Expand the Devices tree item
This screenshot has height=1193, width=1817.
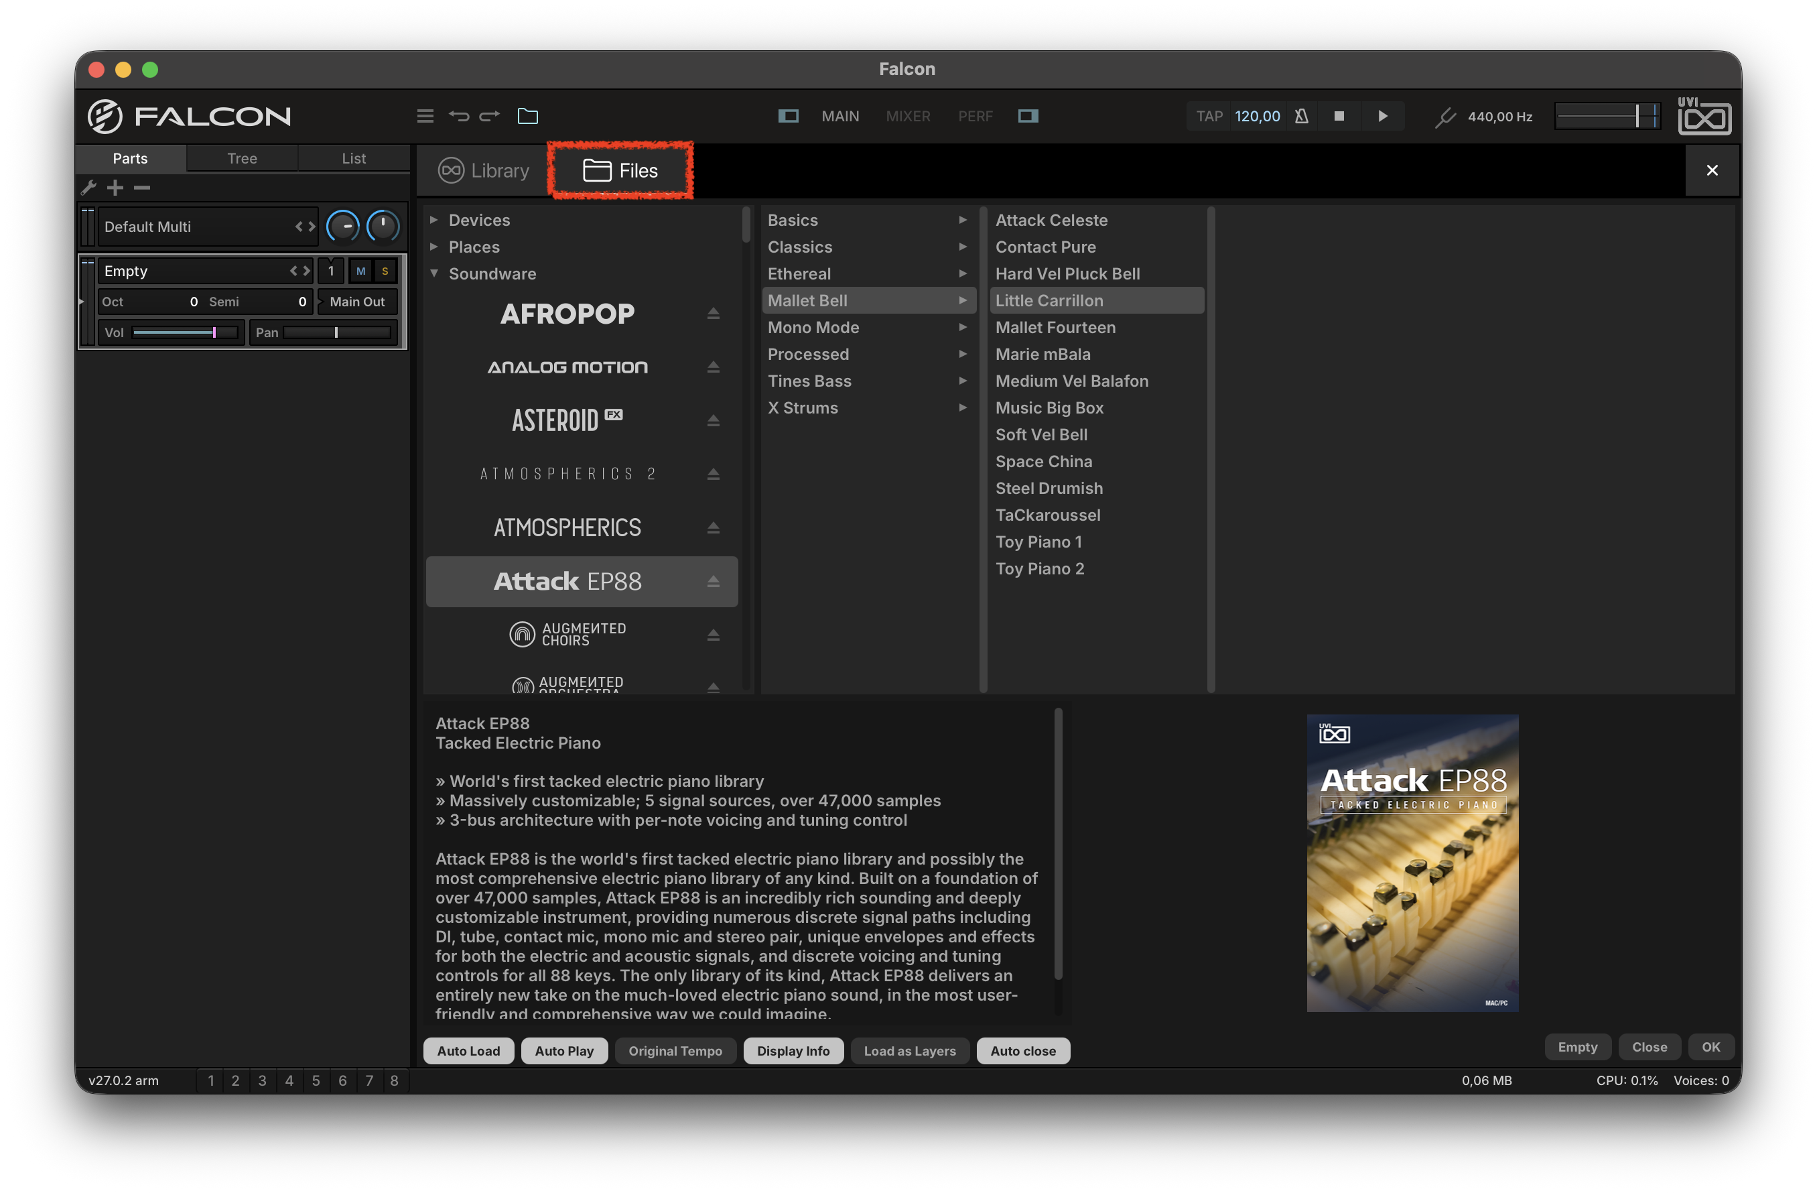[x=433, y=220]
